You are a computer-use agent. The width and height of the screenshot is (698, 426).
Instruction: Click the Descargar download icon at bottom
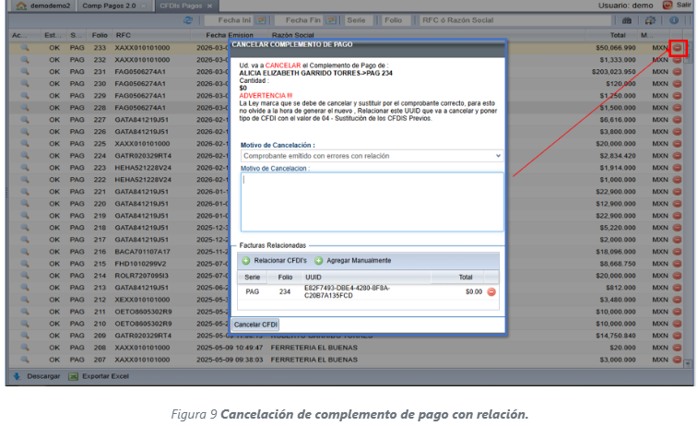(x=17, y=376)
